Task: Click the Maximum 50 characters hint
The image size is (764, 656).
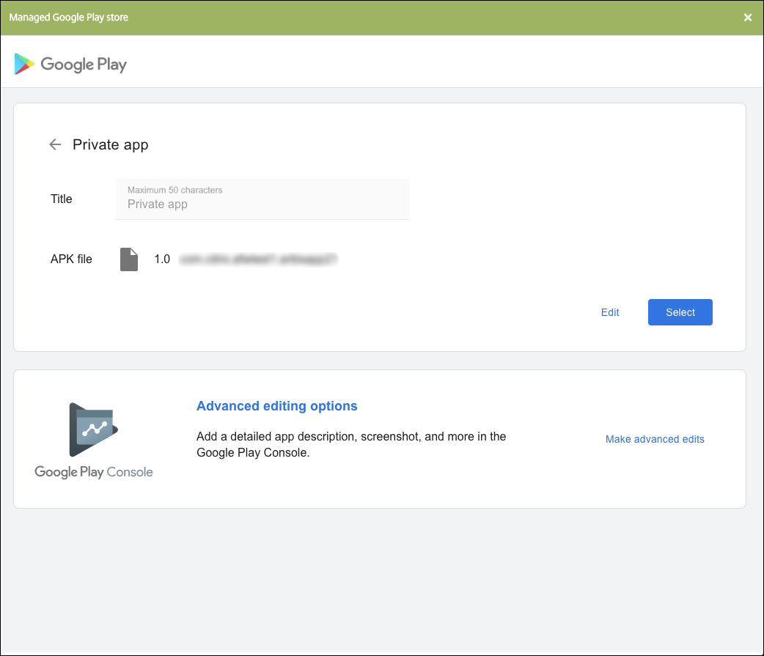Action: [x=175, y=190]
